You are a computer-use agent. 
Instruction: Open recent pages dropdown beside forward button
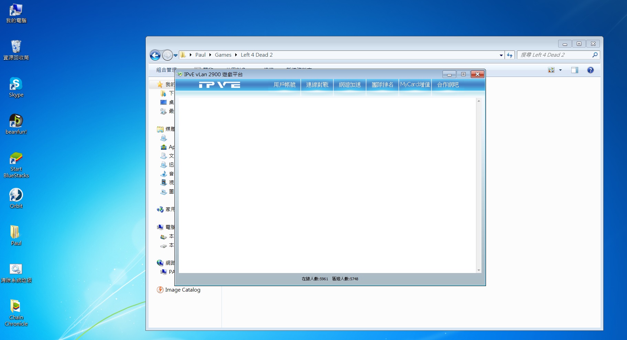pyautogui.click(x=175, y=55)
